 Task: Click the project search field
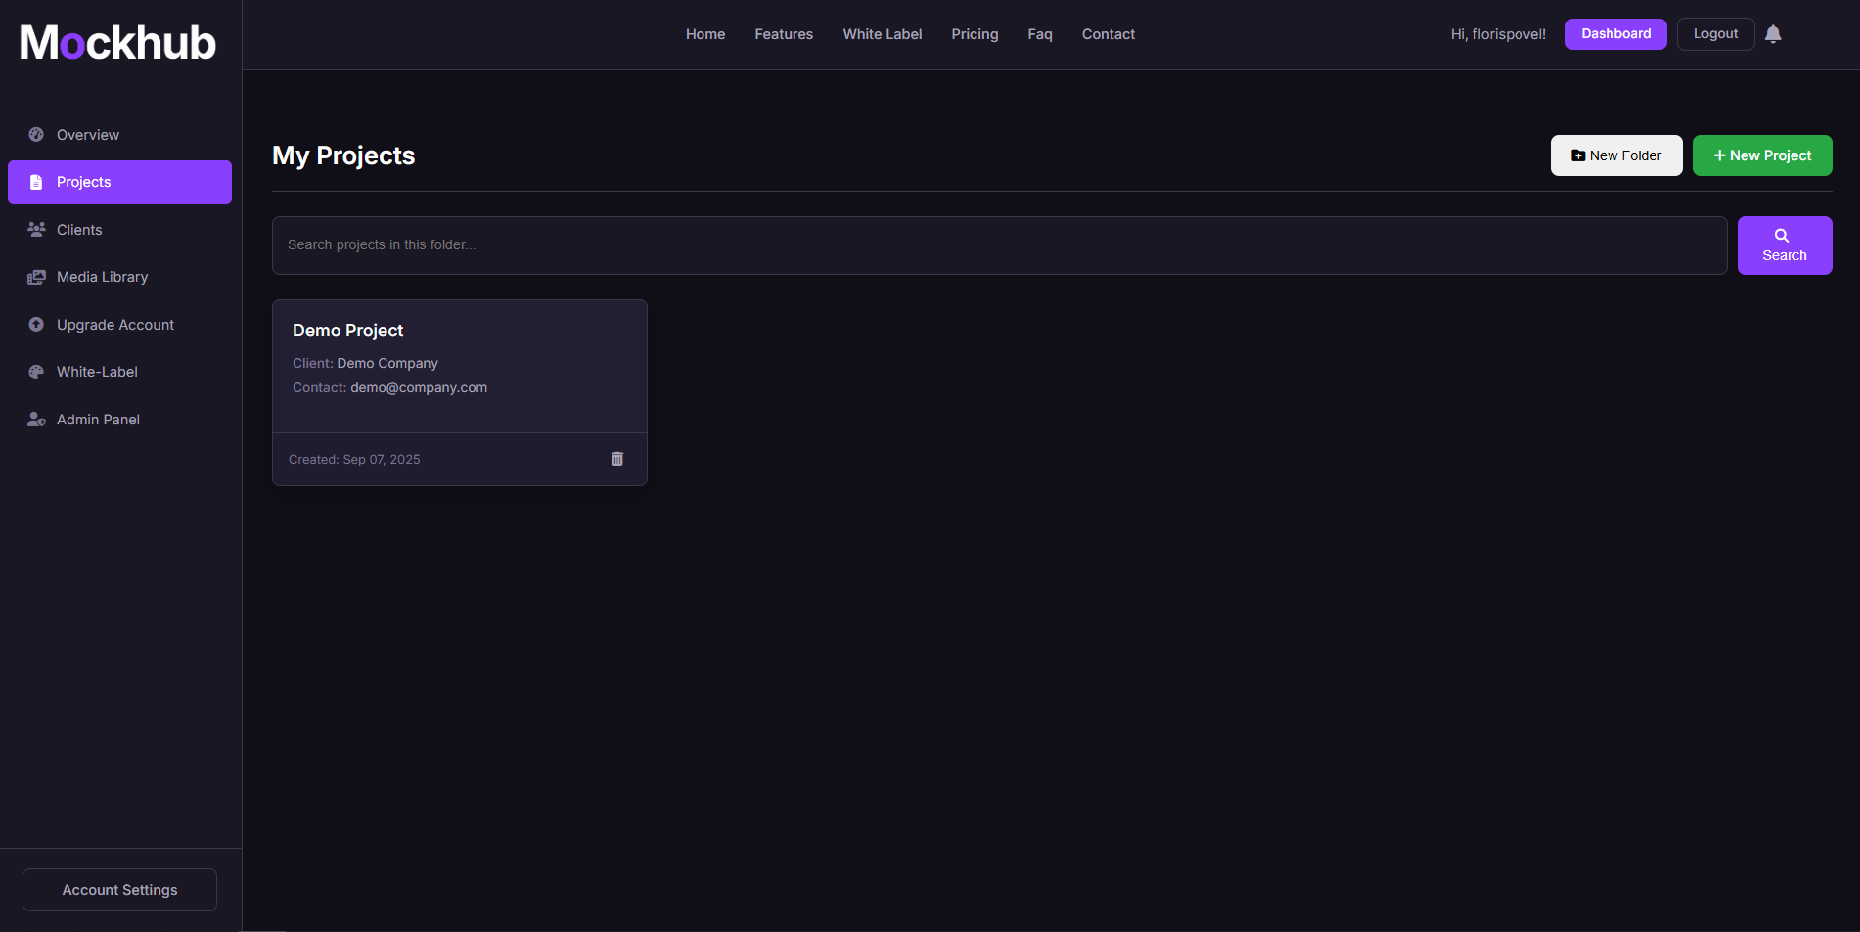click(999, 244)
